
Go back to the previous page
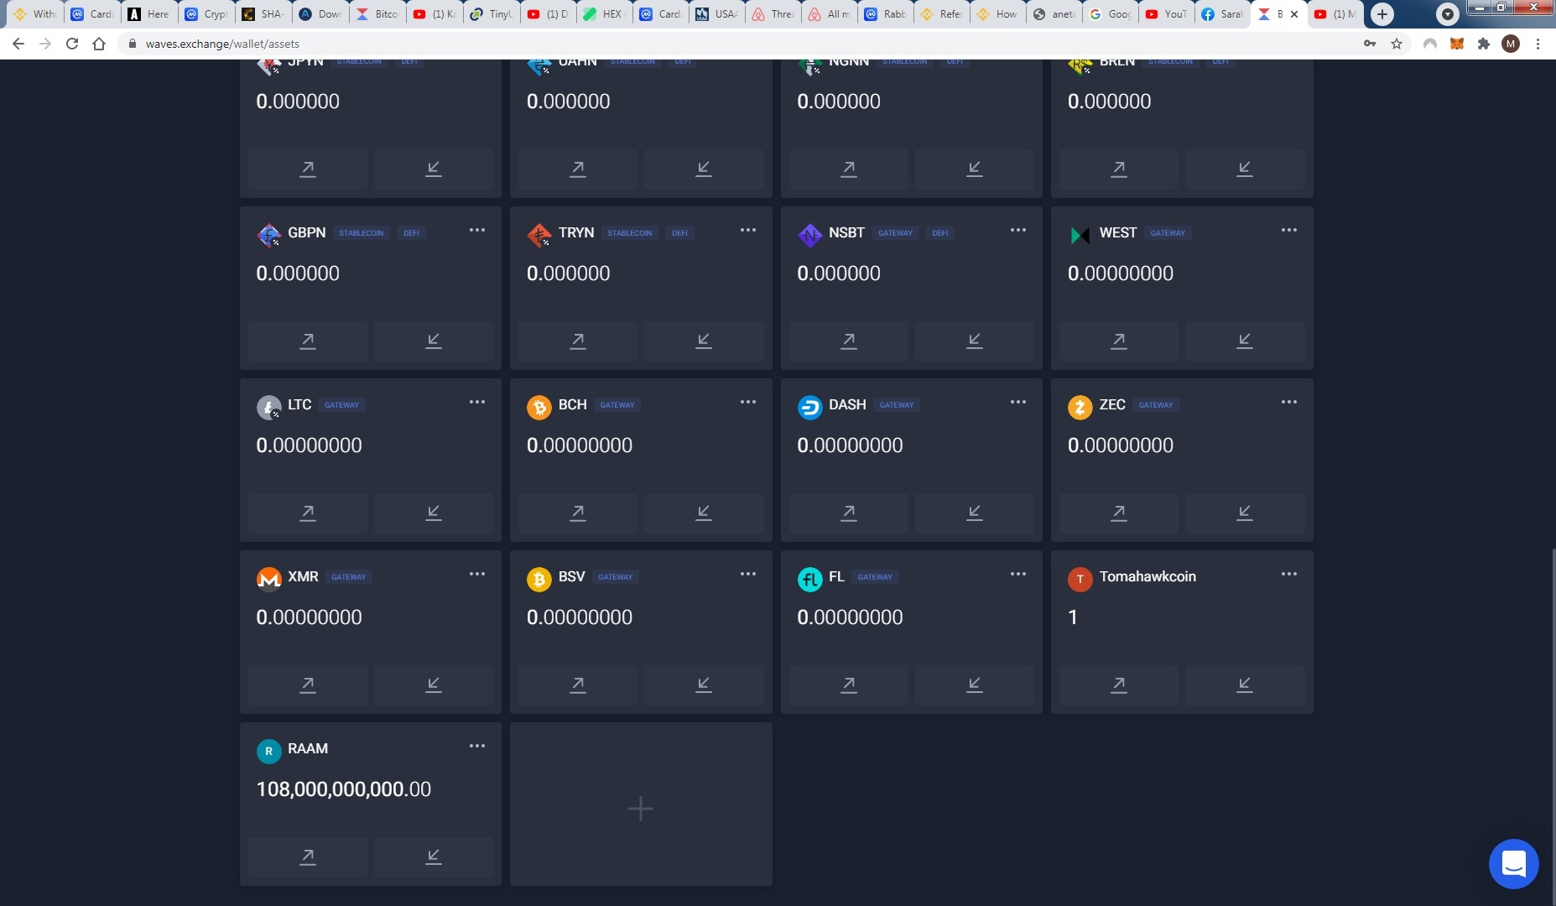[18, 44]
